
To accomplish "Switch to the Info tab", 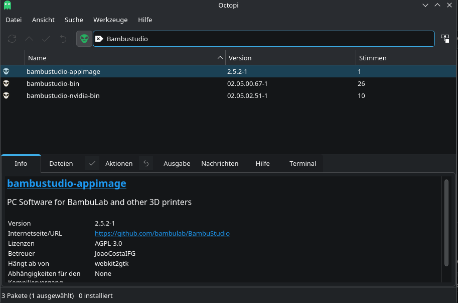I will pos(21,163).
